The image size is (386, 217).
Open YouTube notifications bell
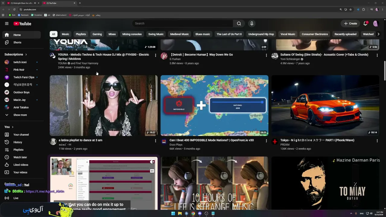click(365, 24)
